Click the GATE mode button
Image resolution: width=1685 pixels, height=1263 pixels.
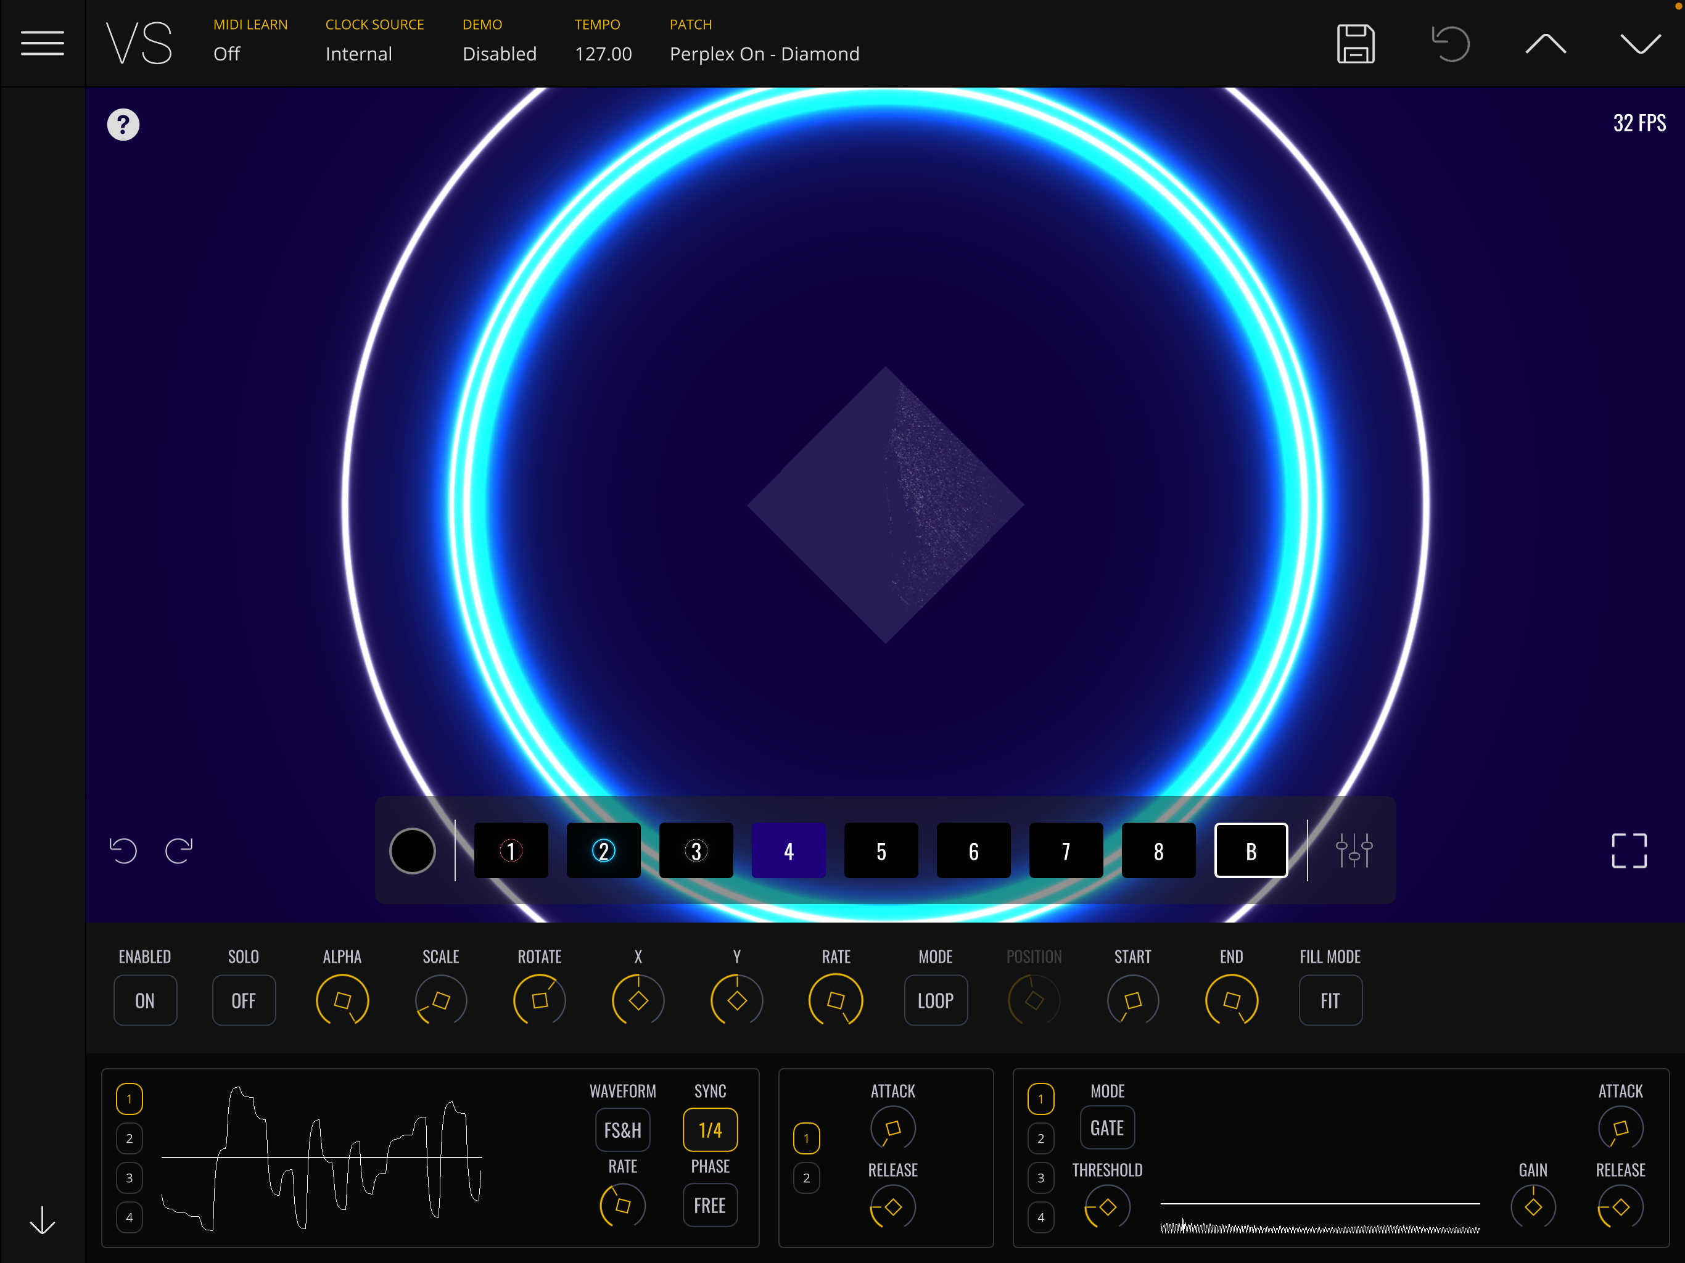pyautogui.click(x=1107, y=1127)
